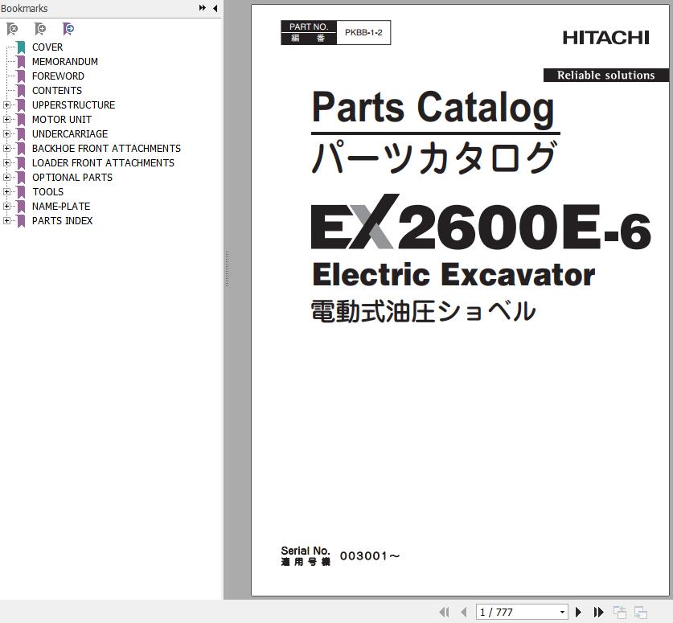Select the NAME-PLATE bookmark label

pyautogui.click(x=61, y=207)
